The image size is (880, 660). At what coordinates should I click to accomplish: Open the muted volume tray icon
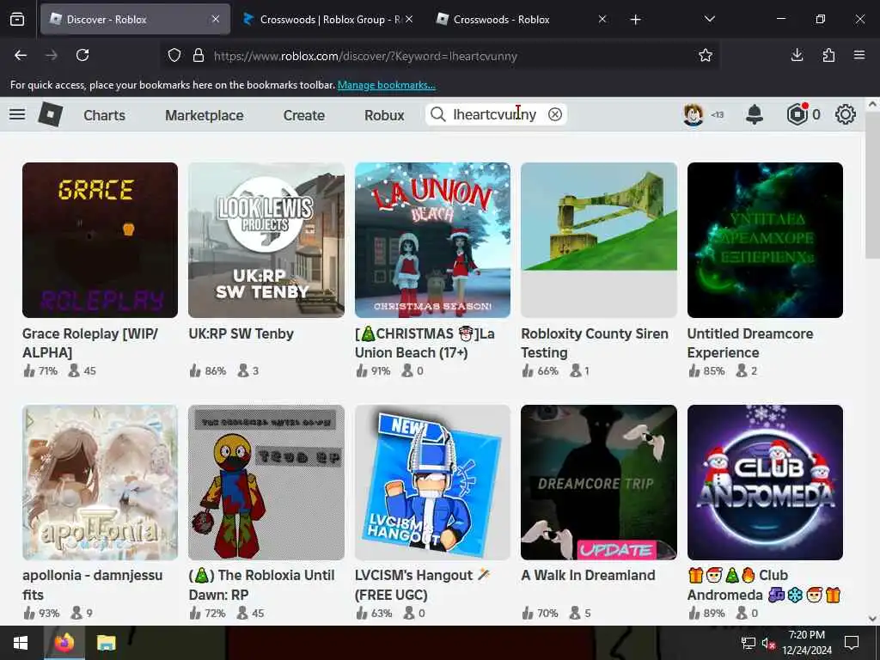(x=768, y=644)
